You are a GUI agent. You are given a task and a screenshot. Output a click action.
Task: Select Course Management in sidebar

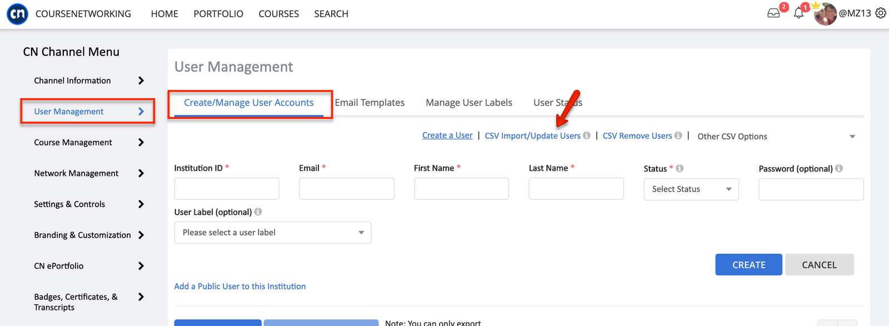[73, 143]
